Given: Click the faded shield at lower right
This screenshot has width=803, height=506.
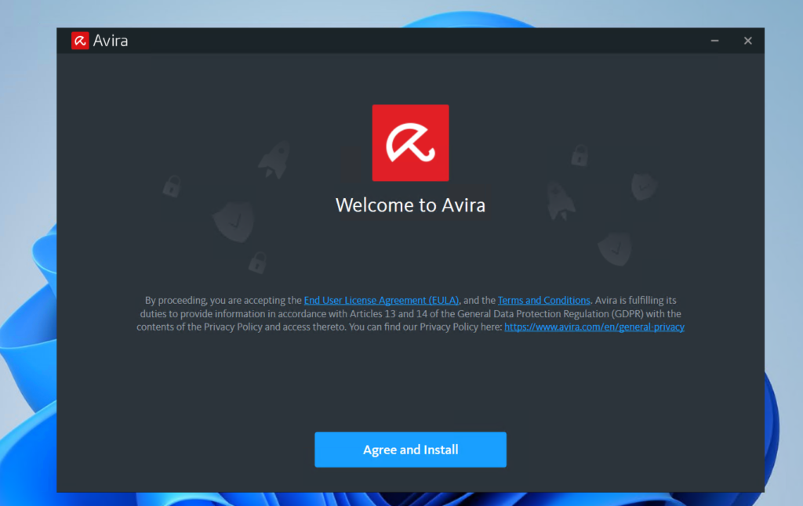Looking at the screenshot, I should pos(615,248).
